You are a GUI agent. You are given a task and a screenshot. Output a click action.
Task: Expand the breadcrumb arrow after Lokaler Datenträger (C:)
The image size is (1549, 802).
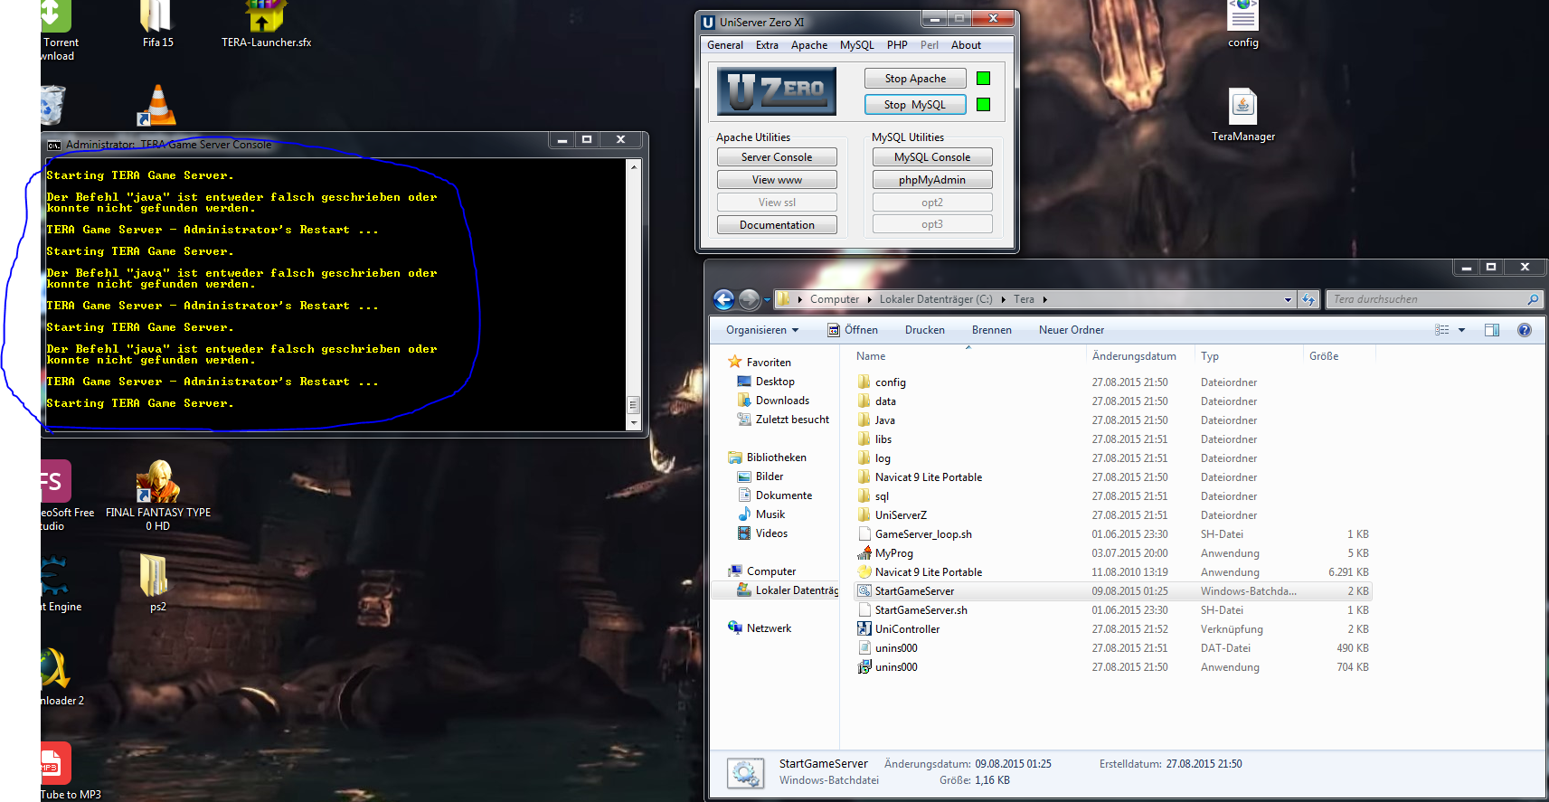(1003, 299)
